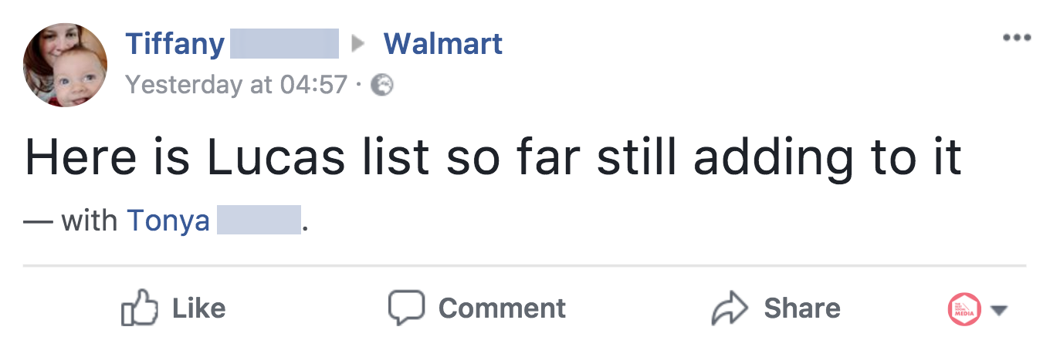
Task: Open Tiffany's profile name link
Action: (174, 44)
